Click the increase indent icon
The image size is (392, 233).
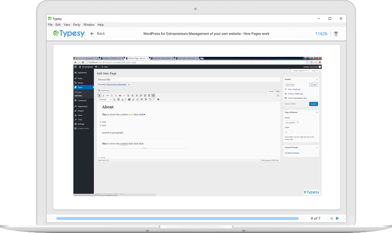tap(146, 100)
